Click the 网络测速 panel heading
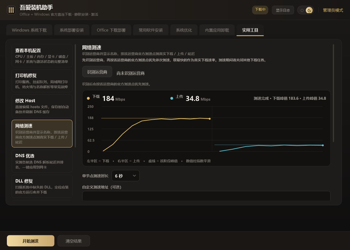This screenshot has width=350, height=250. [x=92, y=47]
